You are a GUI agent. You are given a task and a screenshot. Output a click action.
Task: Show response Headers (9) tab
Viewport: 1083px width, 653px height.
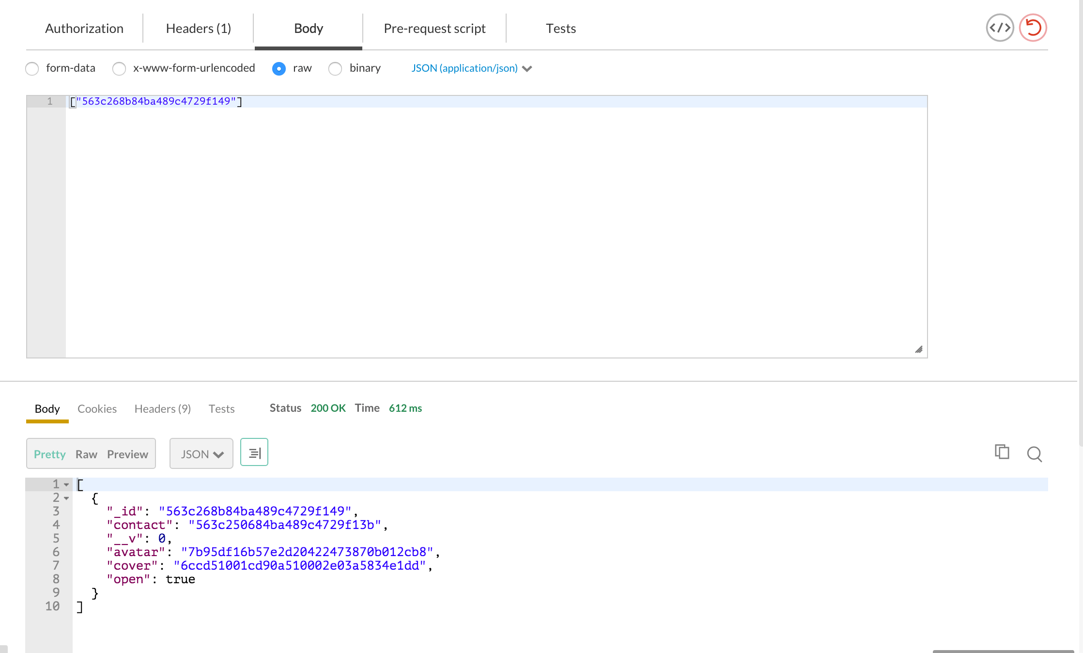[162, 409]
